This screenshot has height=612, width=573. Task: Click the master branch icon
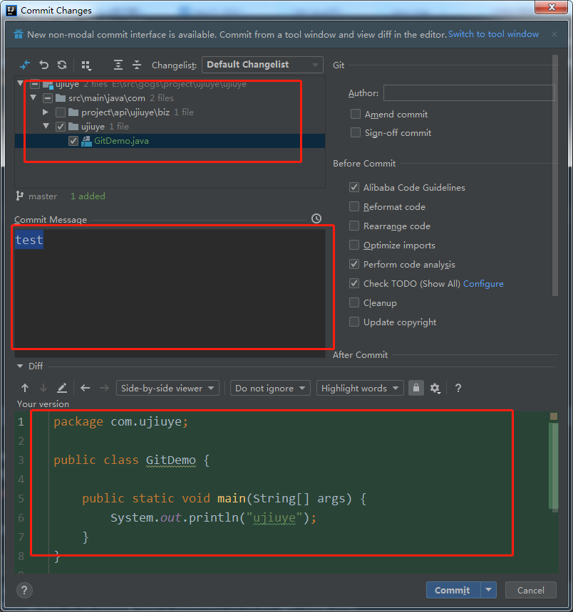click(19, 196)
